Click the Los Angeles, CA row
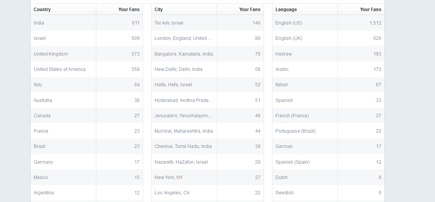Screen dimensions: 435x202 point(172,193)
